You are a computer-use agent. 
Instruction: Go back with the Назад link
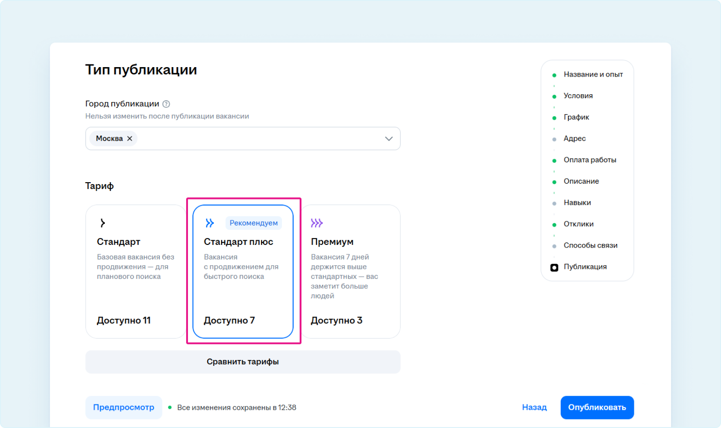pos(534,407)
